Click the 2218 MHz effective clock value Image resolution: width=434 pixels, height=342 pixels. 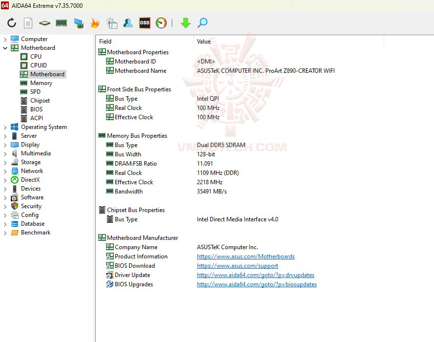[x=210, y=182]
